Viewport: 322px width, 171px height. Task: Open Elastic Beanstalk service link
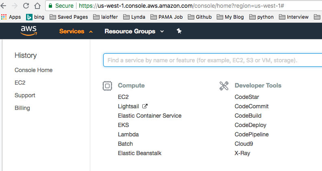(x=139, y=153)
